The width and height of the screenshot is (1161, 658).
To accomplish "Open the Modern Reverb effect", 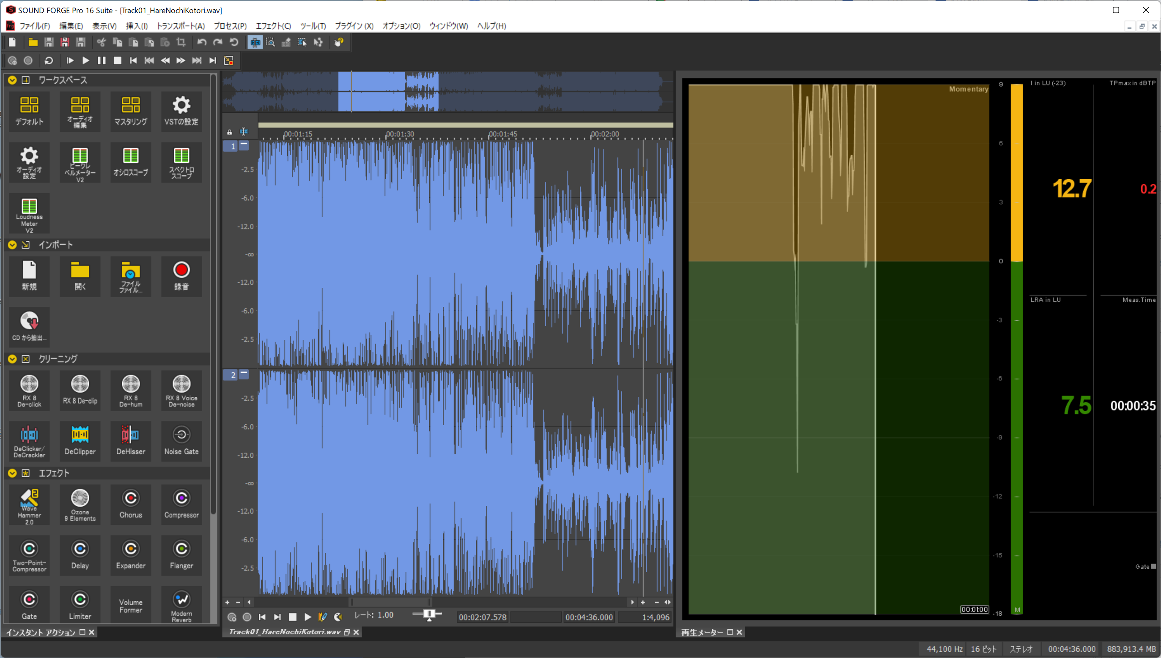I will (181, 606).
